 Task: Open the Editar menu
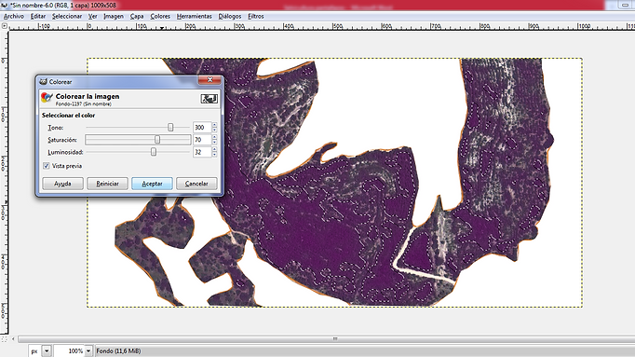pyautogui.click(x=38, y=16)
